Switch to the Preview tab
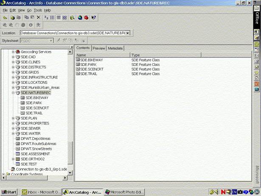The image size is (261, 196). (x=99, y=48)
